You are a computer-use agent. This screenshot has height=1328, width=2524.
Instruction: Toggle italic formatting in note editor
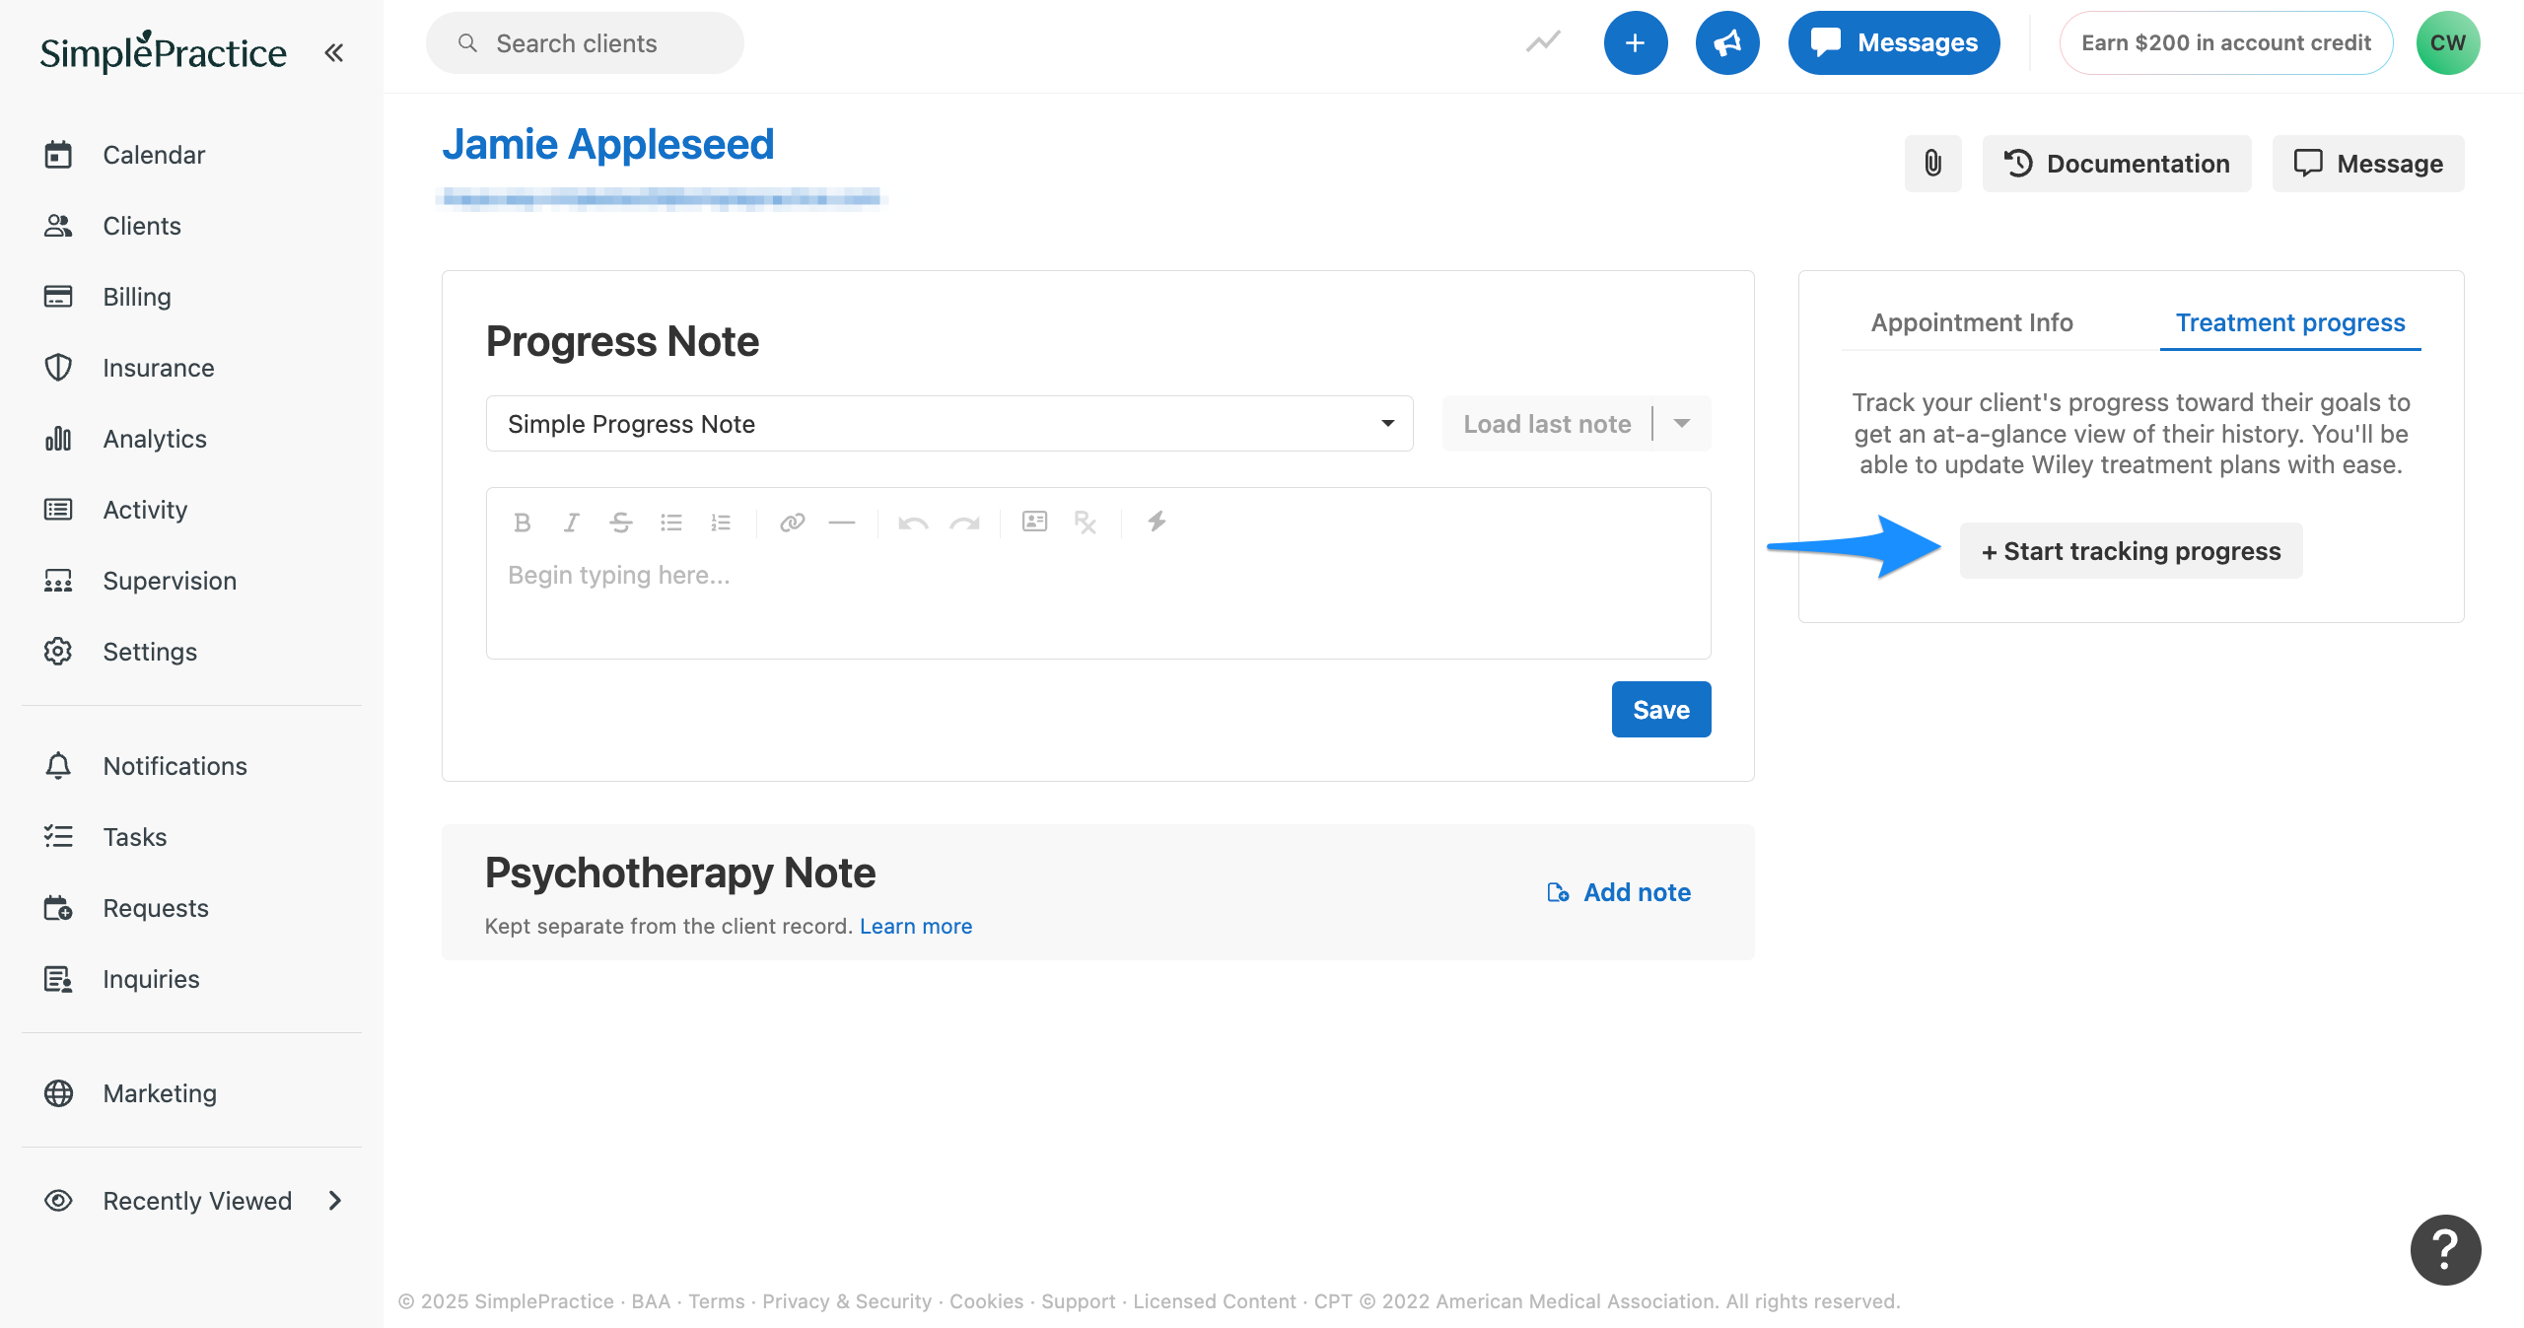click(x=572, y=523)
